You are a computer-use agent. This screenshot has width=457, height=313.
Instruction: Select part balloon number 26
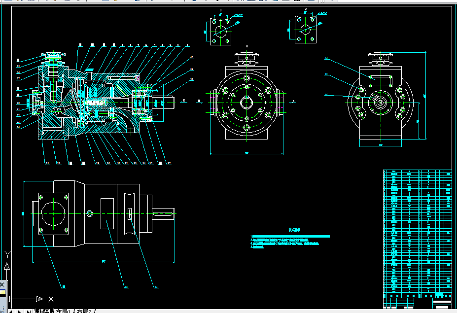(59, 163)
